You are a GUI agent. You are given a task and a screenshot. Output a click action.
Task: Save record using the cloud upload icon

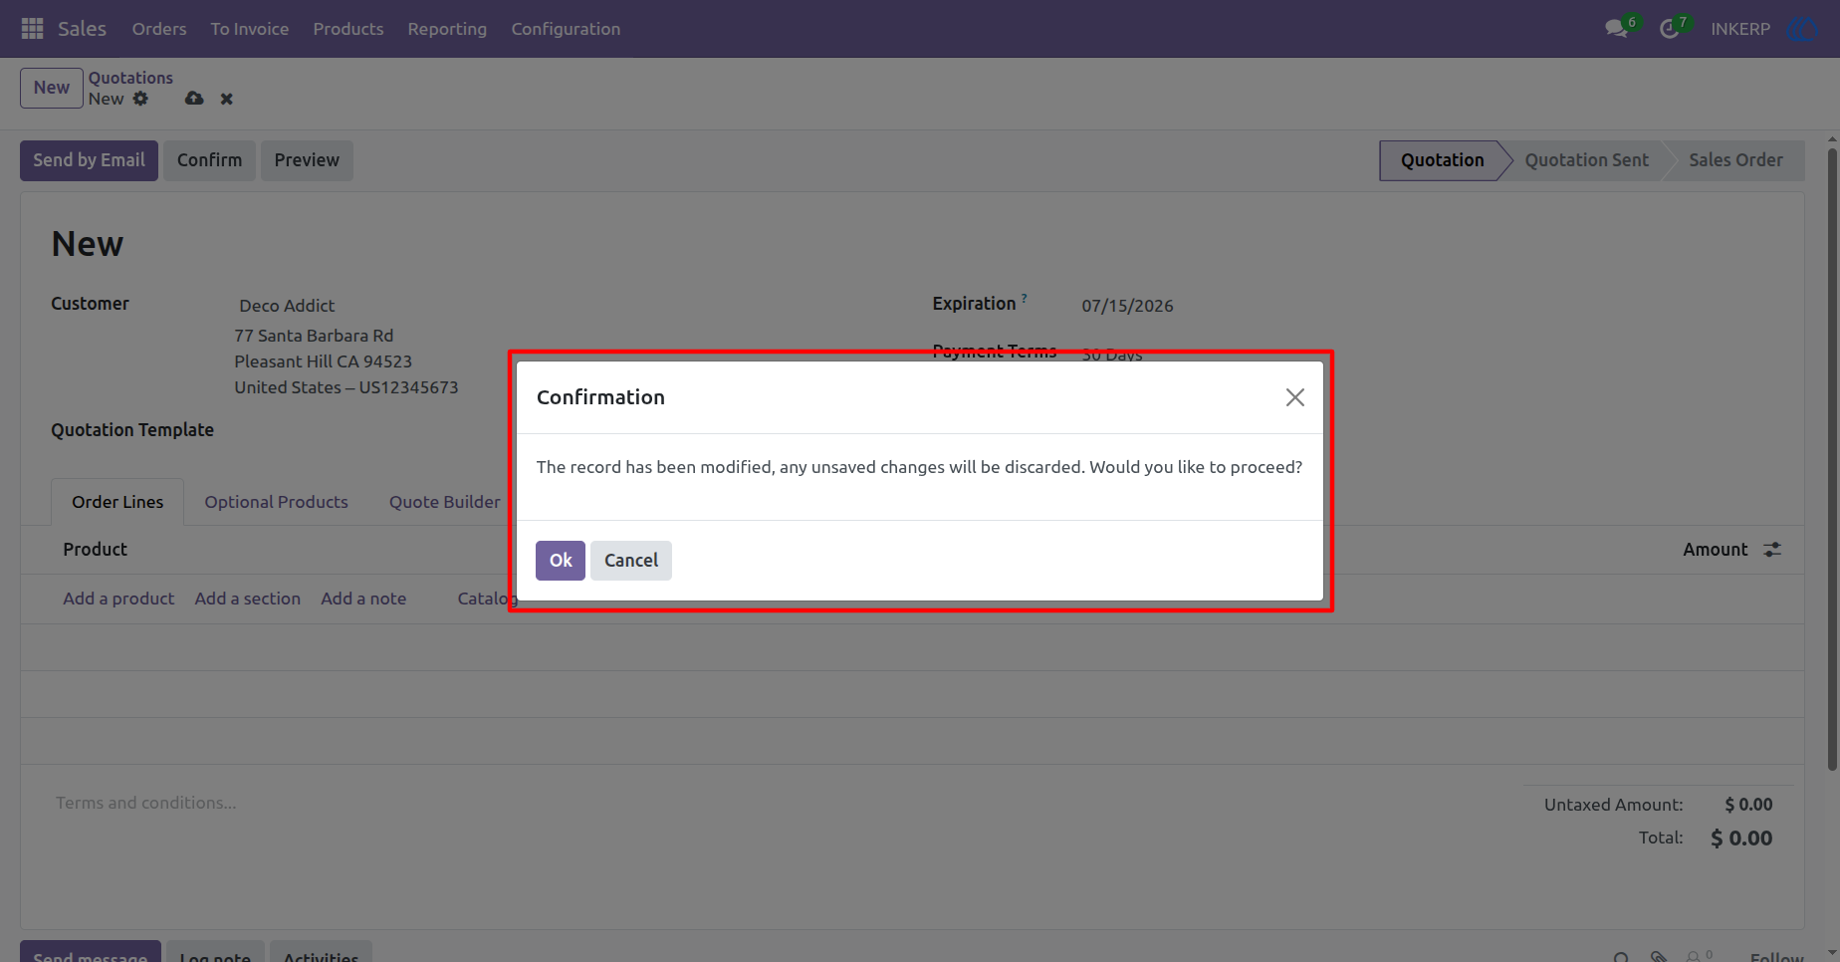pyautogui.click(x=194, y=99)
